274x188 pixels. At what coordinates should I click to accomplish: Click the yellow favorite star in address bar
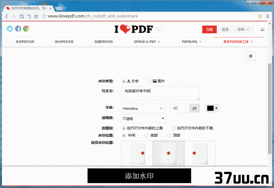[x=260, y=16]
